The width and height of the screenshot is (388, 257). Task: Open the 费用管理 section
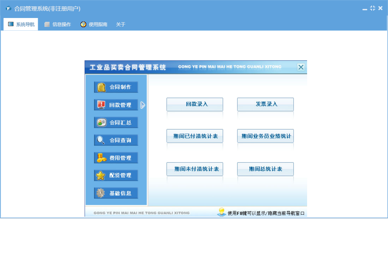[116, 158]
